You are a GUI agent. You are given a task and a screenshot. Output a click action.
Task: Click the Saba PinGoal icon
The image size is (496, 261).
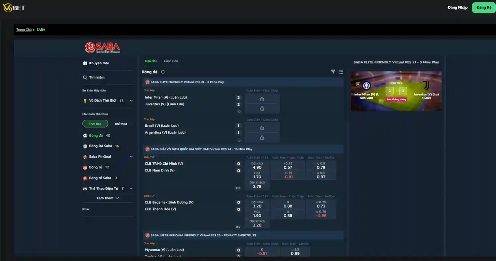point(85,156)
